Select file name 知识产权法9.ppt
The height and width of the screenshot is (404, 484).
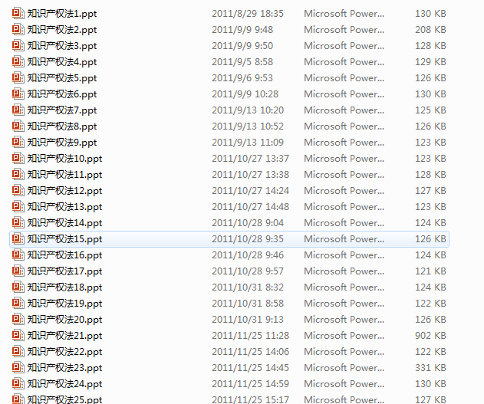(62, 143)
